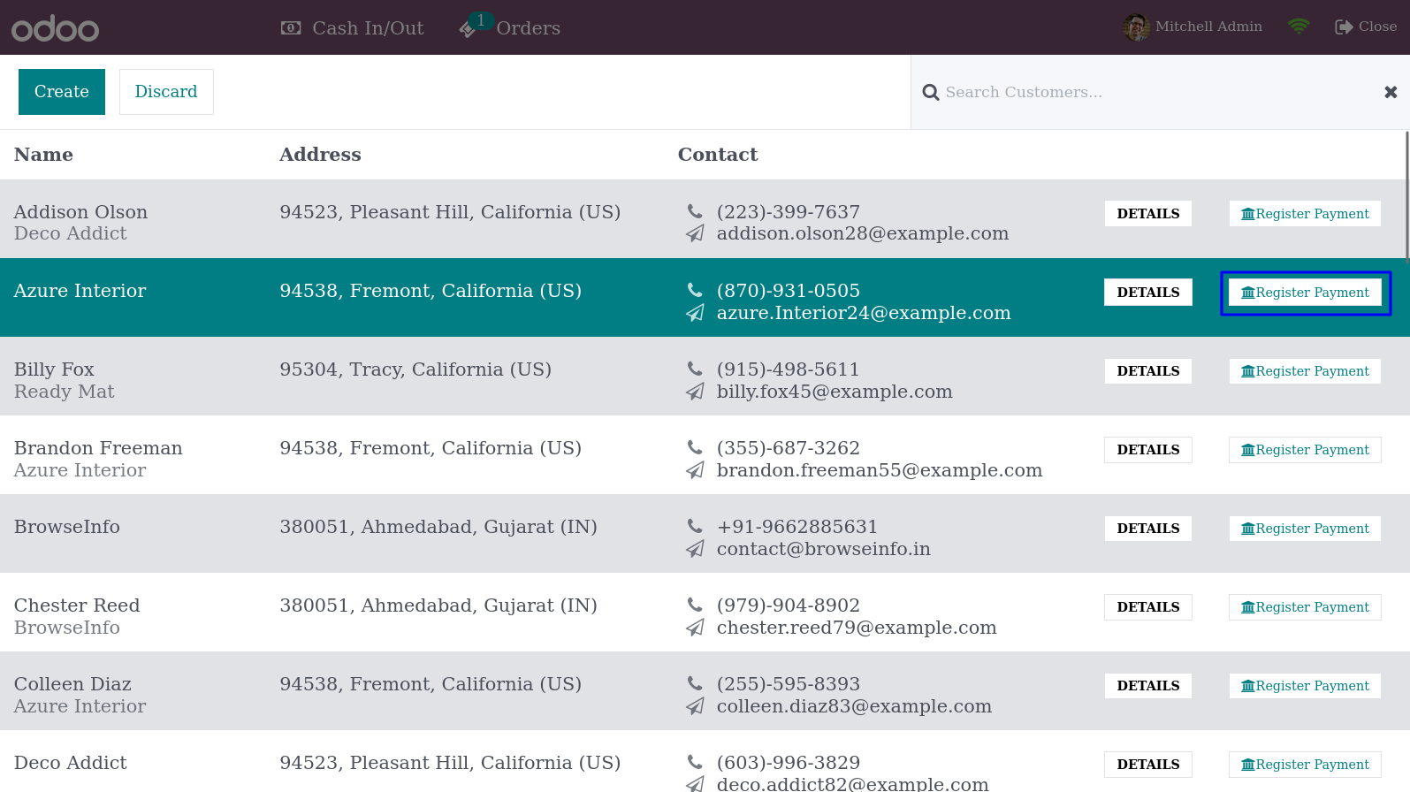Image resolution: width=1410 pixels, height=792 pixels.
Task: Select customer name Chester Reed
Action: [x=77, y=605]
